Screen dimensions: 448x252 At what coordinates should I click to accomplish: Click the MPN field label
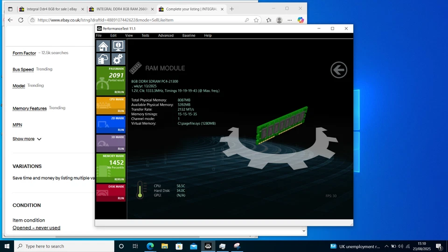(17, 125)
